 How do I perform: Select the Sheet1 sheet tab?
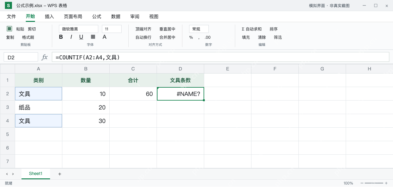pos(36,174)
